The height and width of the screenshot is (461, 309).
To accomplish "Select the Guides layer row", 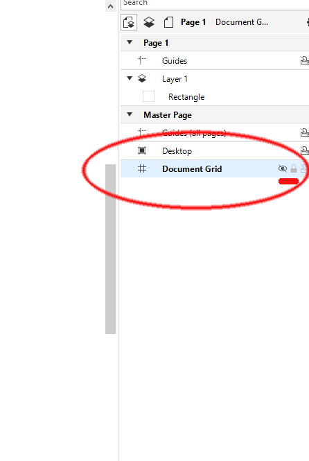I will pyautogui.click(x=215, y=61).
